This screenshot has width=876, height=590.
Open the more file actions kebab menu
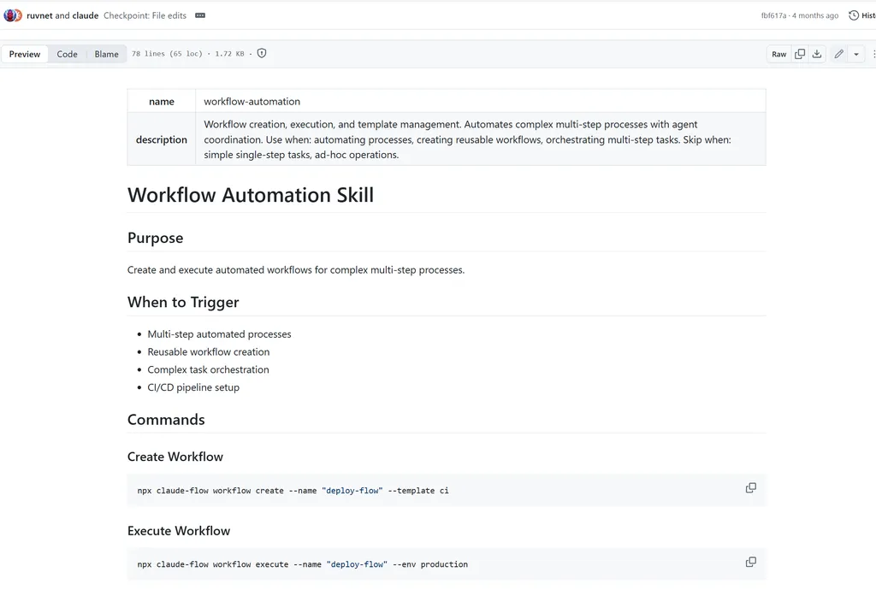(x=873, y=54)
